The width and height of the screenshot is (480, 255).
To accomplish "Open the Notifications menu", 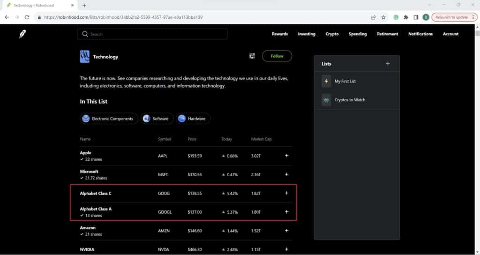I will click(x=420, y=34).
